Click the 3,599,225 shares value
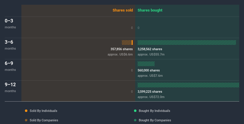Viewport: 244px width, 124px height. 150,92
